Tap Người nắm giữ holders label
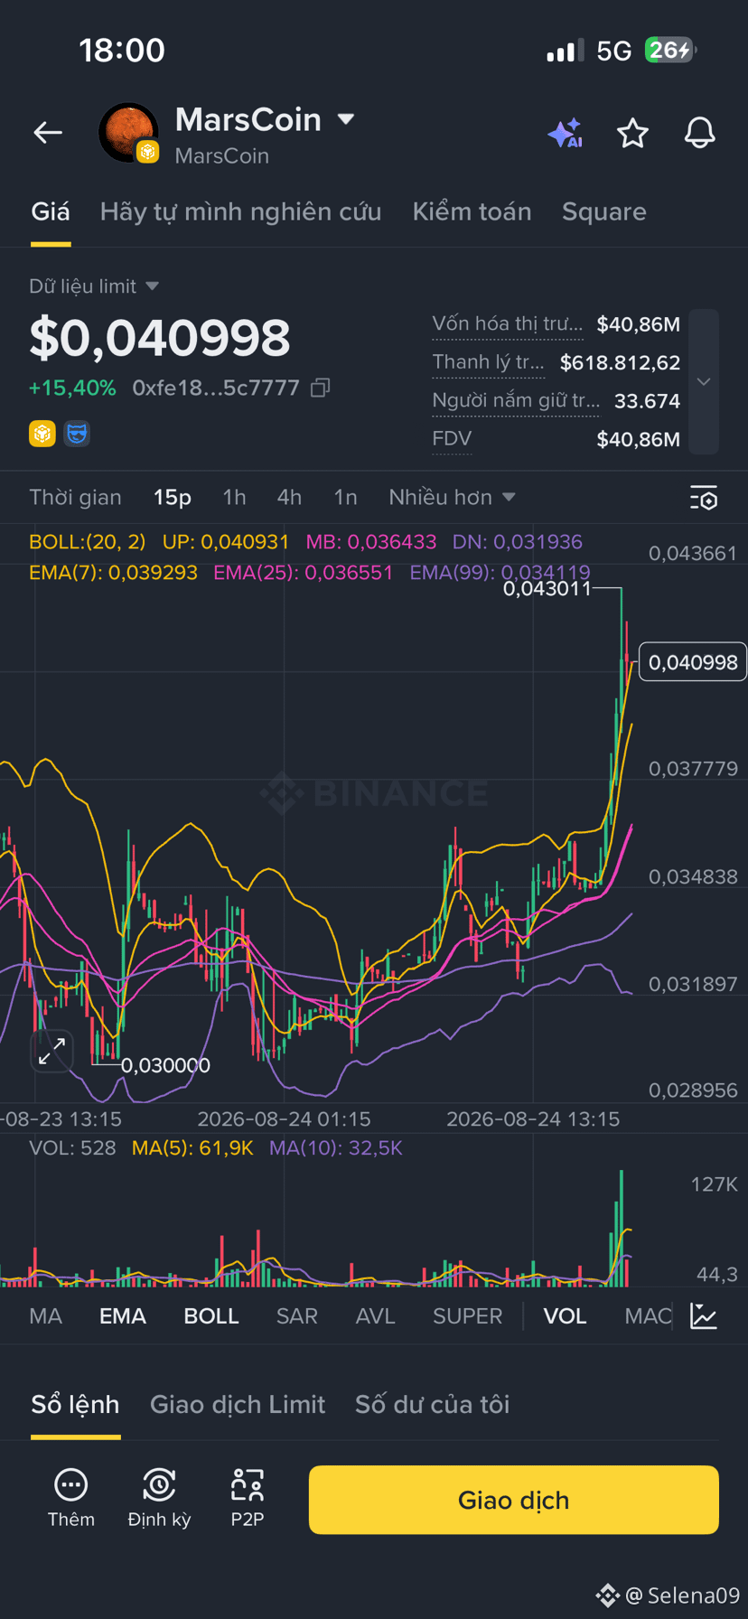This screenshot has height=1619, width=748. (x=516, y=400)
